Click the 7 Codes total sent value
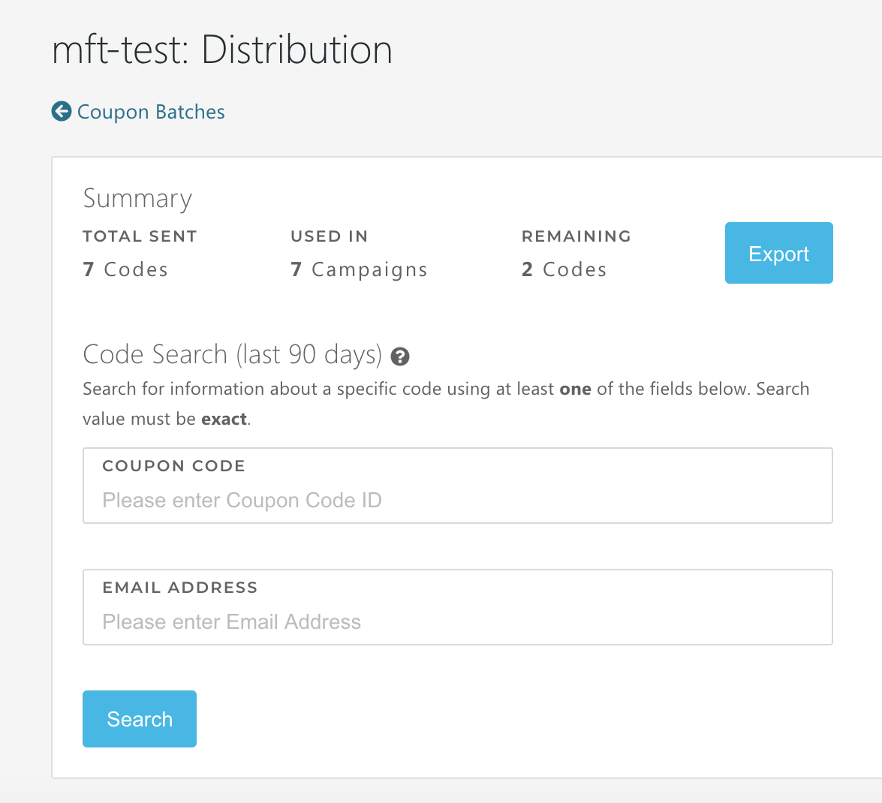Viewport: 882px width, 803px height. [x=125, y=269]
